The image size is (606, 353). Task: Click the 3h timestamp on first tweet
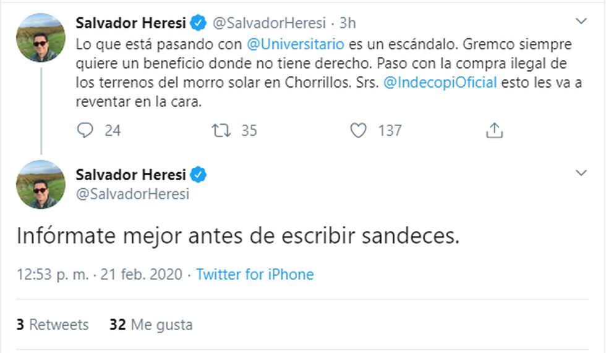pos(348,23)
